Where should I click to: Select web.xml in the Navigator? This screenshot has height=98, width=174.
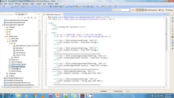pos(16,57)
